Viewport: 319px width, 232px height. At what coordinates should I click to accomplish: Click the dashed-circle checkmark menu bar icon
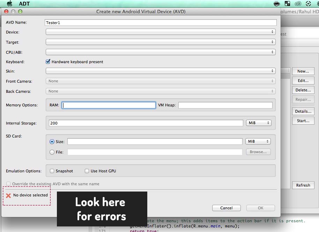pos(308,3)
